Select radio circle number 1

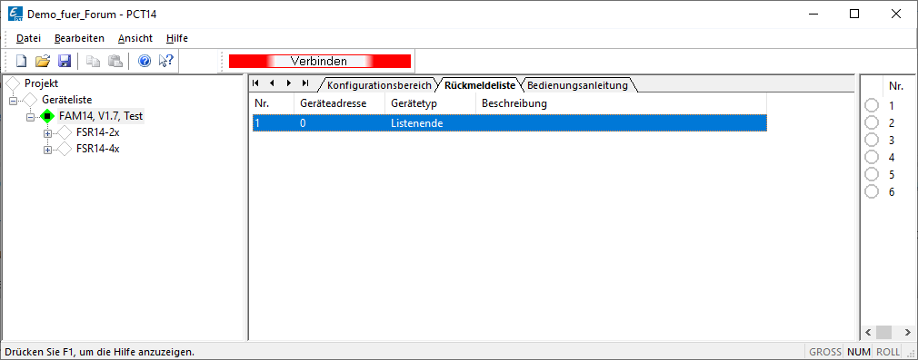coord(872,106)
